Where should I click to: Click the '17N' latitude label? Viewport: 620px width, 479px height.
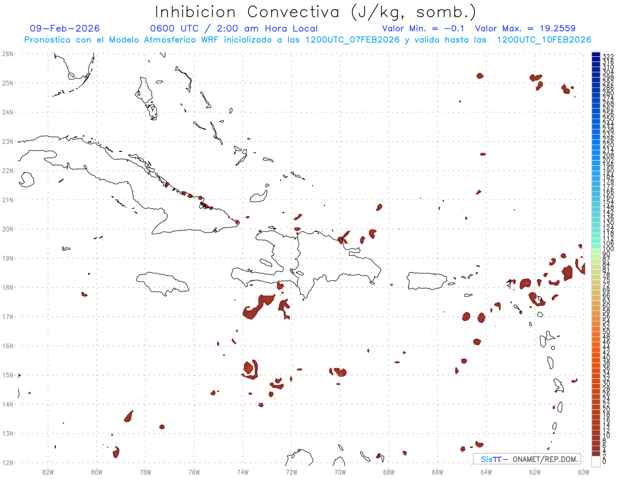(8, 316)
